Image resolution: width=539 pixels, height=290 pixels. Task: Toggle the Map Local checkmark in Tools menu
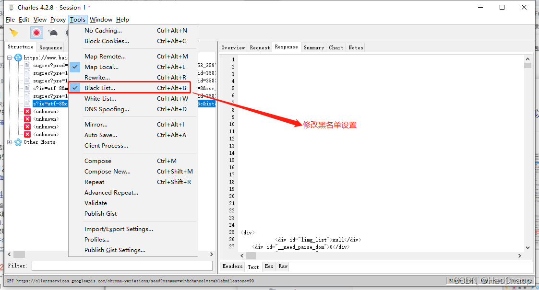coord(75,67)
